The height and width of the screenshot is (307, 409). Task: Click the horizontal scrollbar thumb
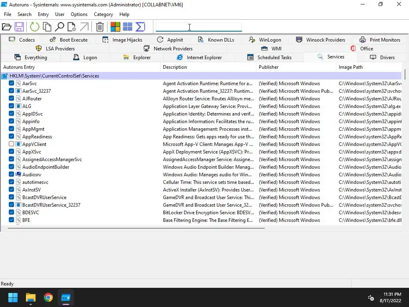click(x=136, y=228)
